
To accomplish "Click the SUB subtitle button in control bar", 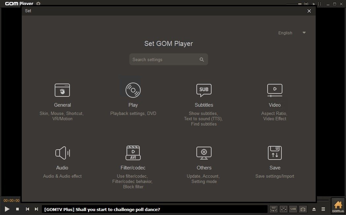I will click(x=293, y=209).
